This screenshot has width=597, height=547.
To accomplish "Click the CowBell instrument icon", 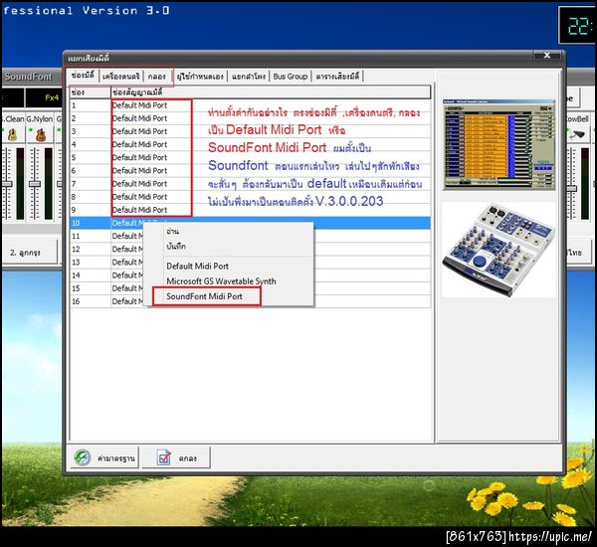I will [x=578, y=134].
